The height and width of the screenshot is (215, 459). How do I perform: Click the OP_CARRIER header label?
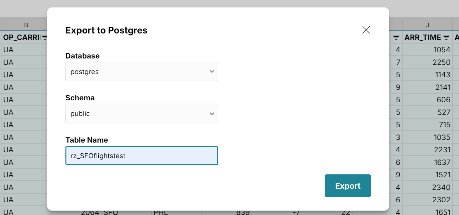click(x=21, y=37)
